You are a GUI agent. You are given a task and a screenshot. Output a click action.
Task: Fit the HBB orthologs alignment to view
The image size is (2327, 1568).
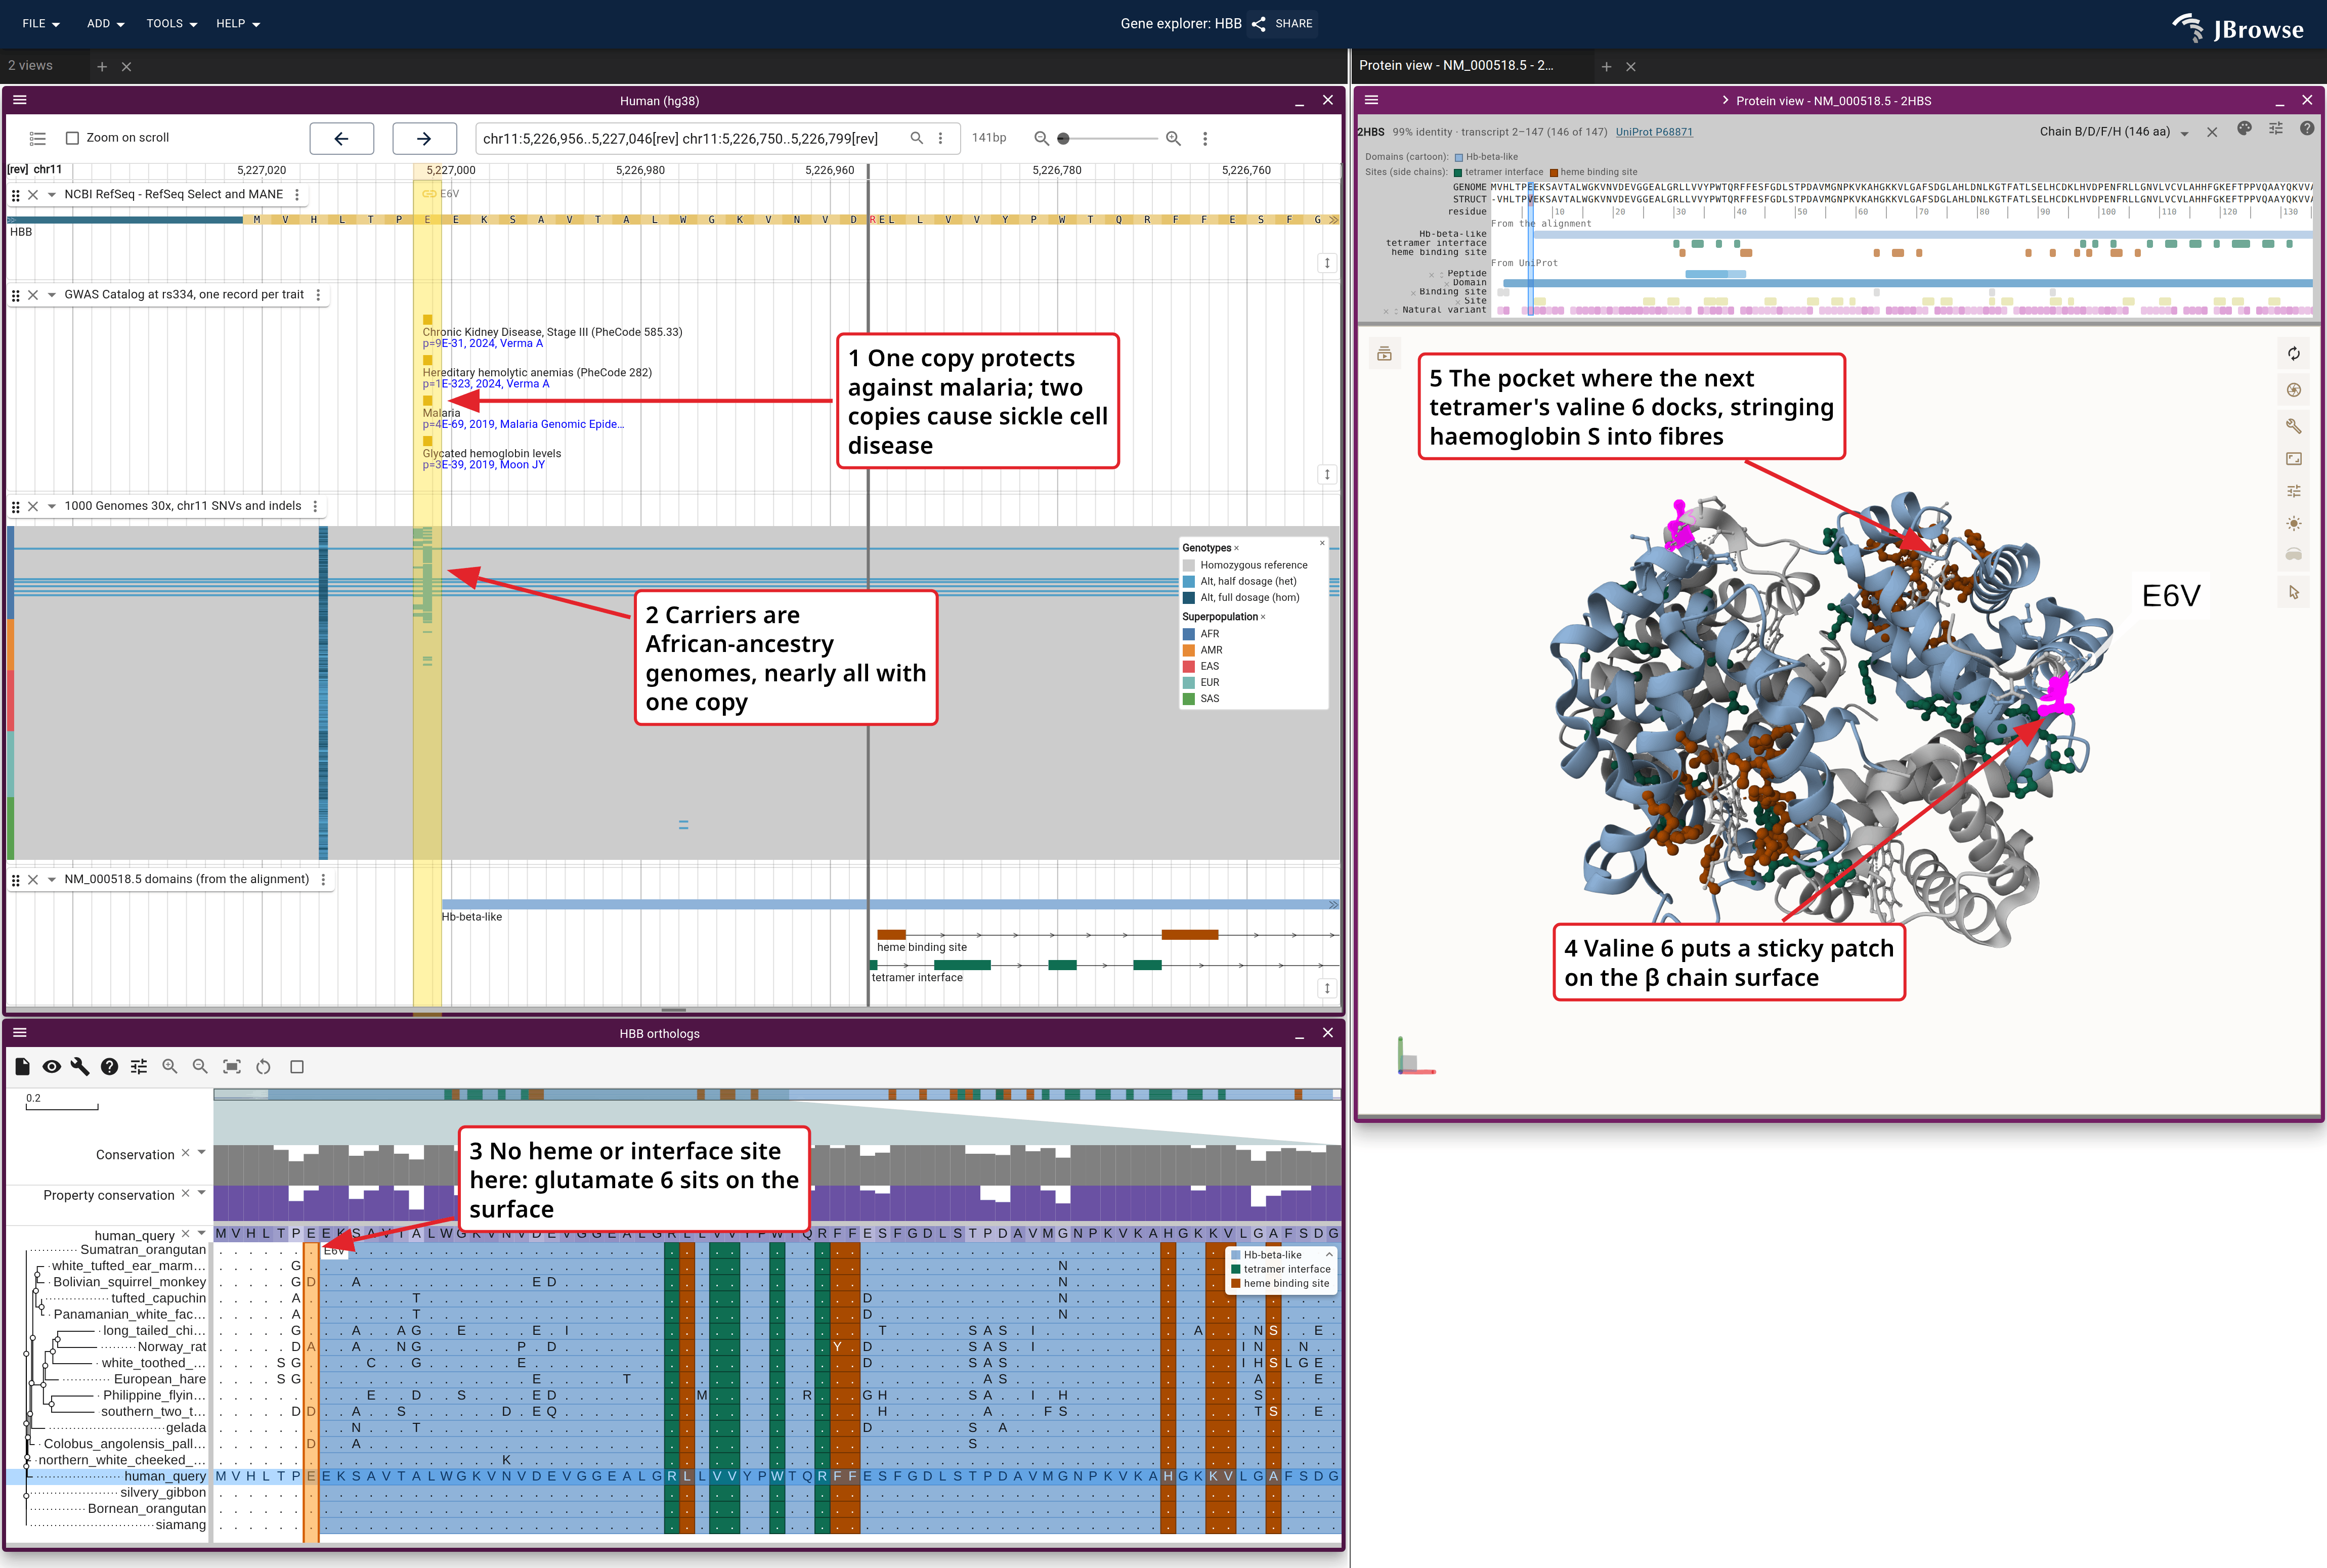pos(232,1067)
